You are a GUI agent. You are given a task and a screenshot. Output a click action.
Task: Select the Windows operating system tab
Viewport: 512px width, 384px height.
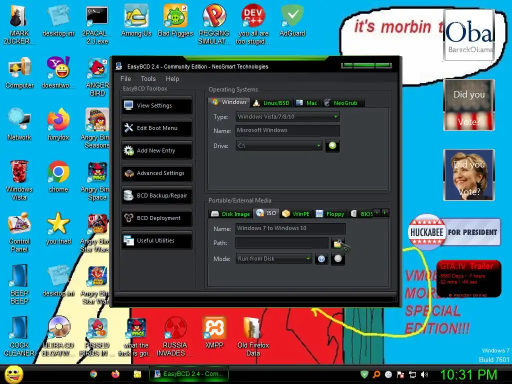pos(229,102)
